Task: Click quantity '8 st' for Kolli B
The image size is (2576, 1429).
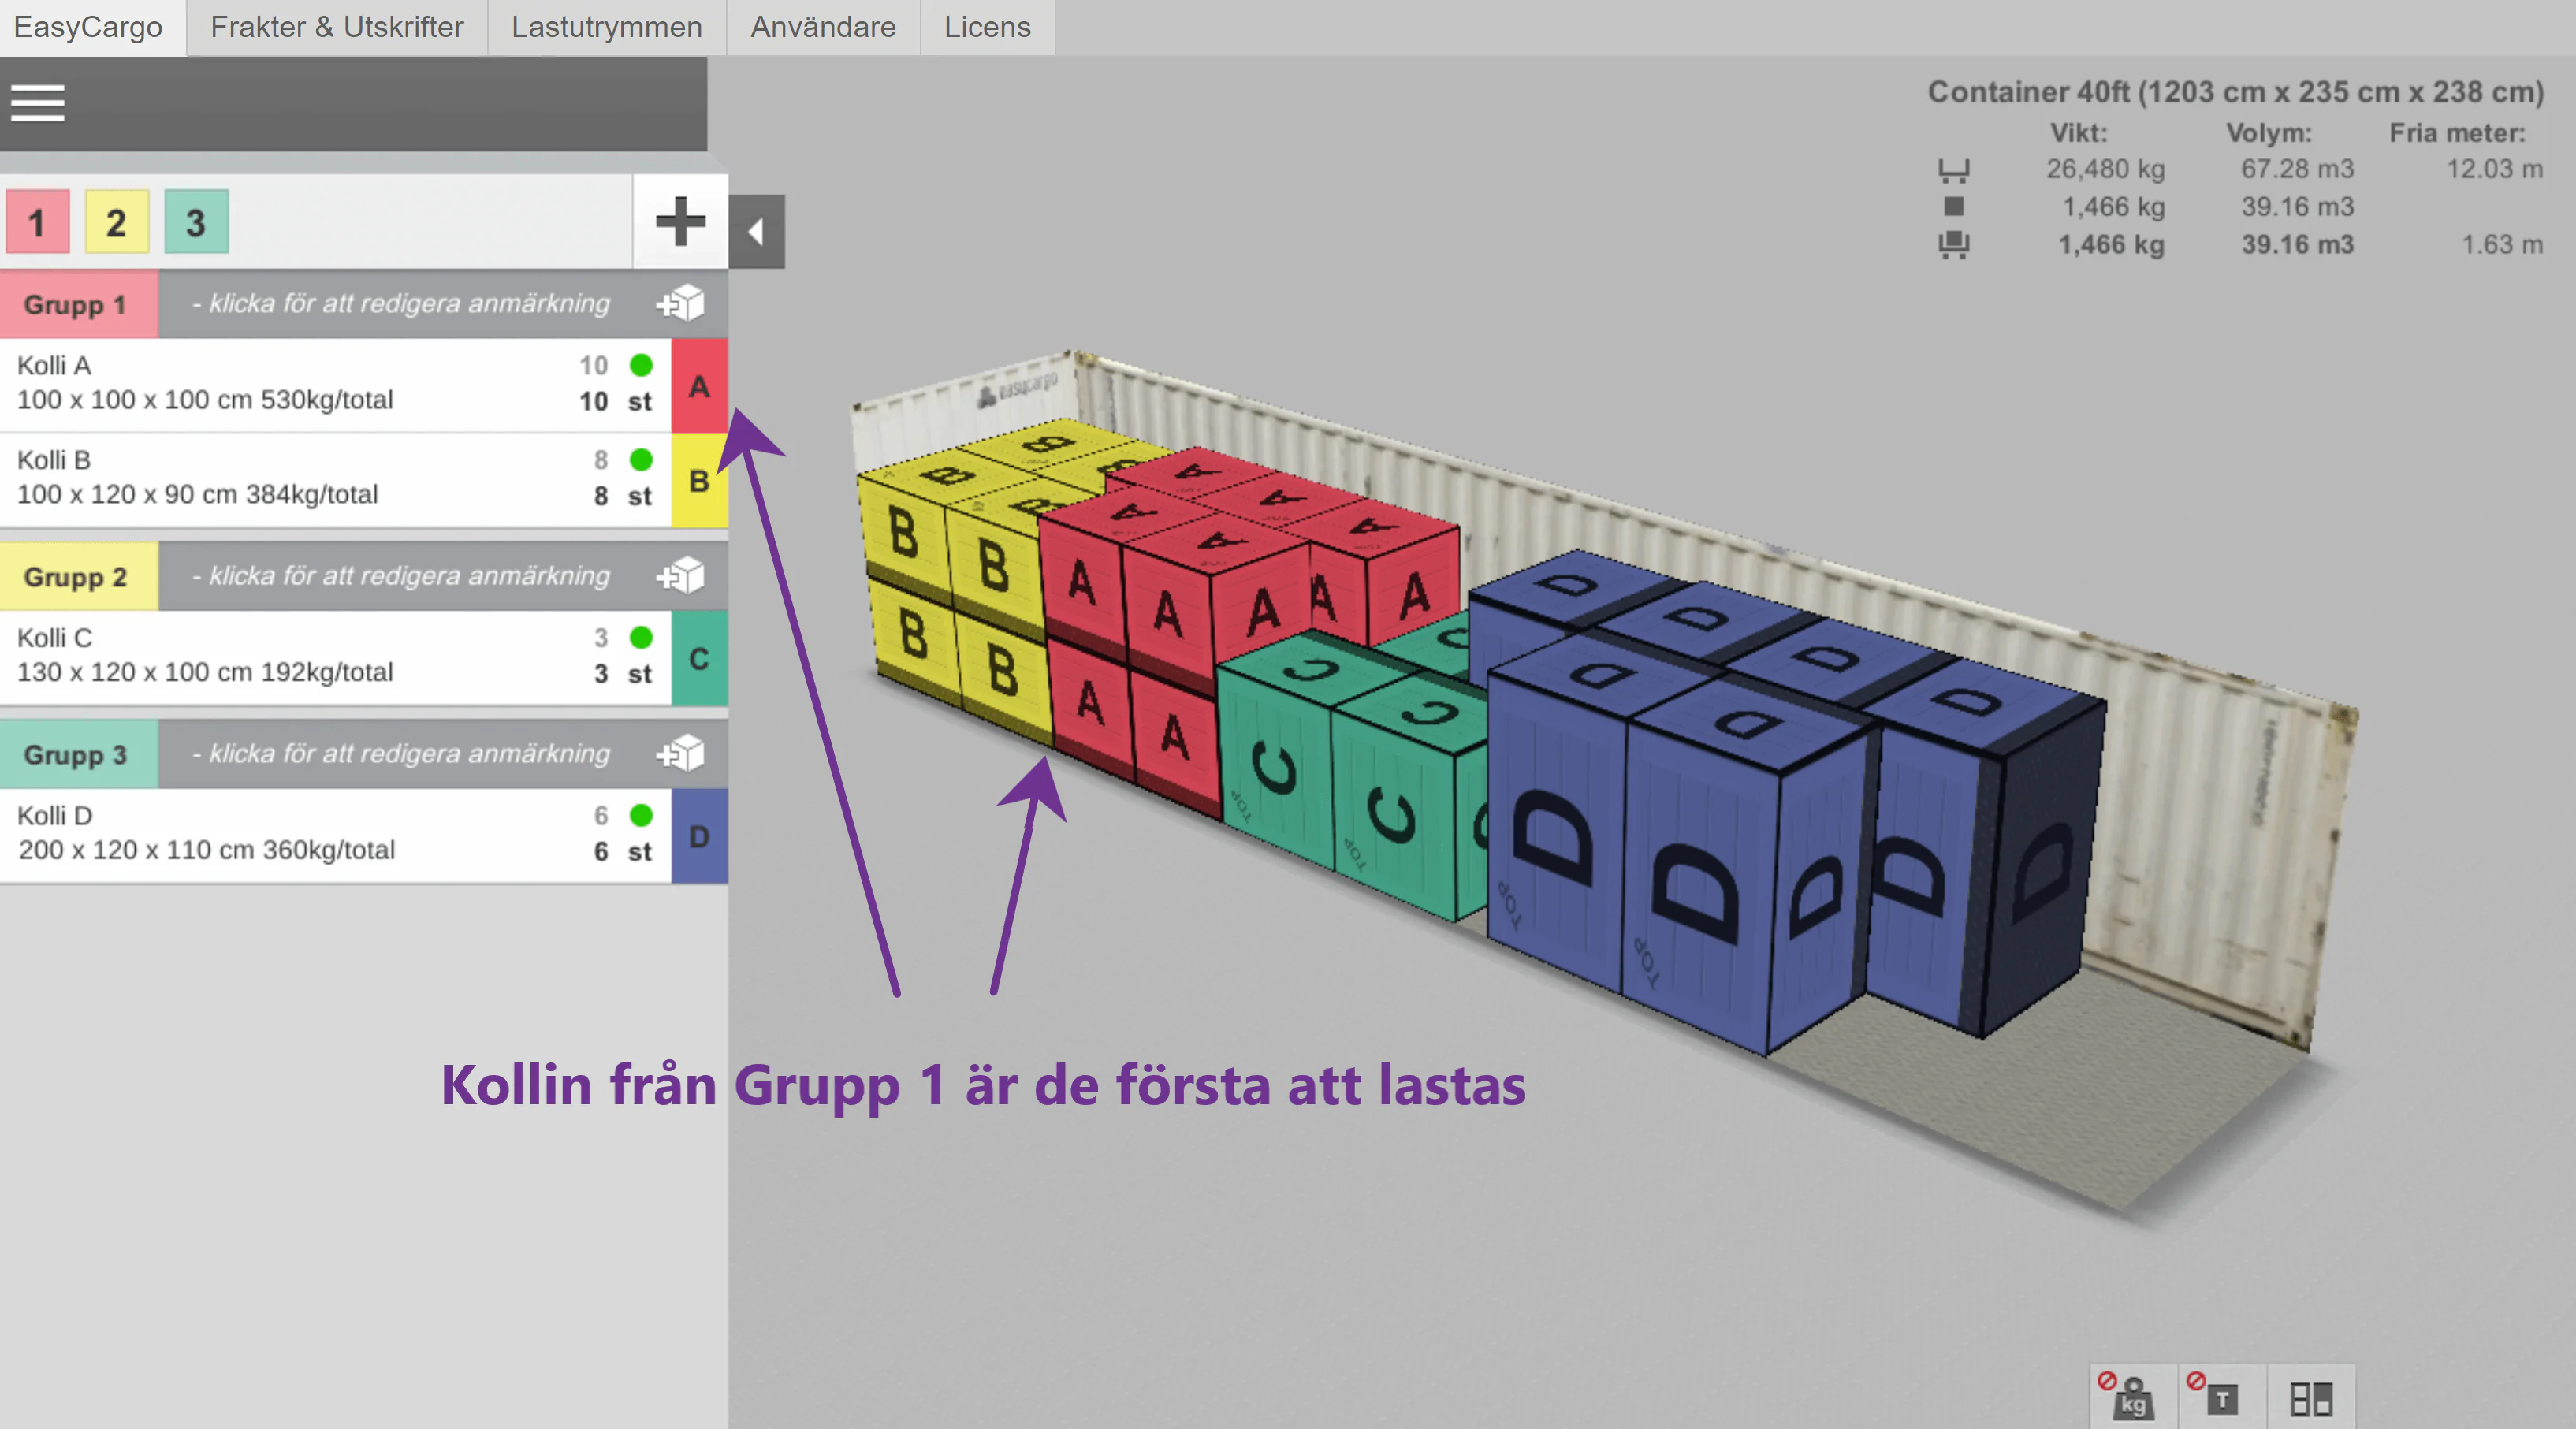Action: coord(622,497)
